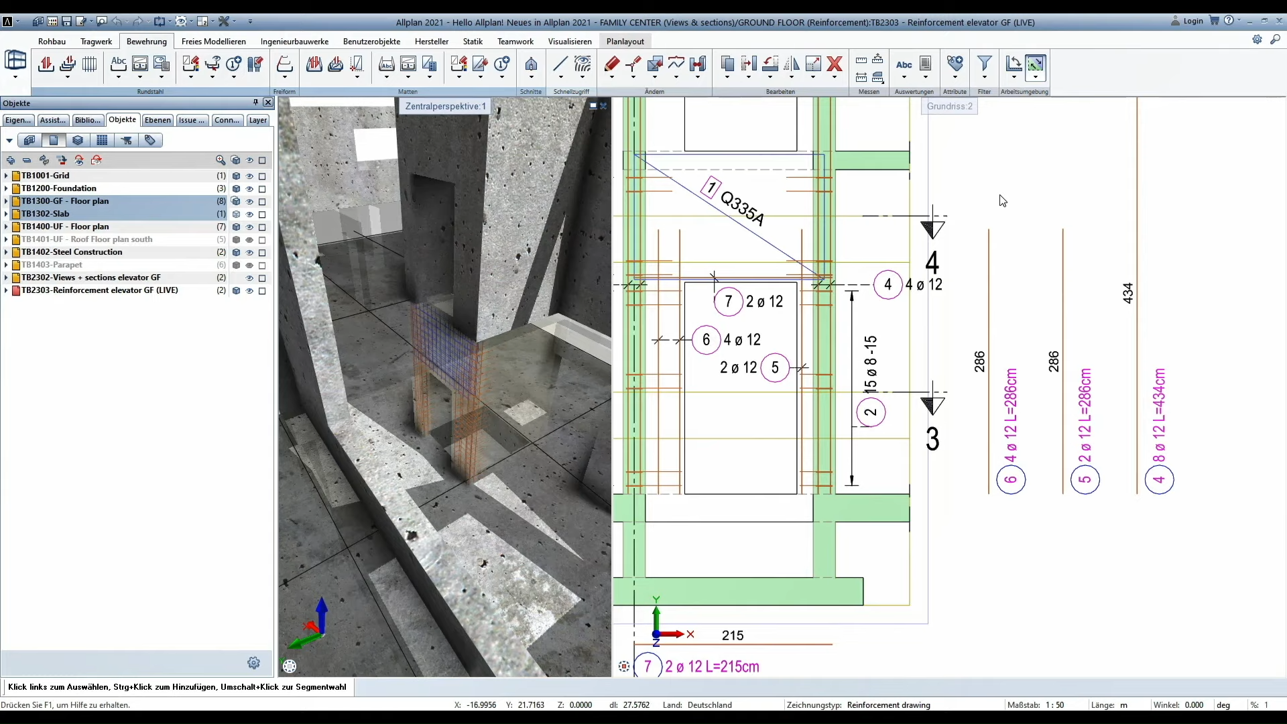Click the red X delete tool
Screen dimensions: 1287x724
click(x=835, y=64)
